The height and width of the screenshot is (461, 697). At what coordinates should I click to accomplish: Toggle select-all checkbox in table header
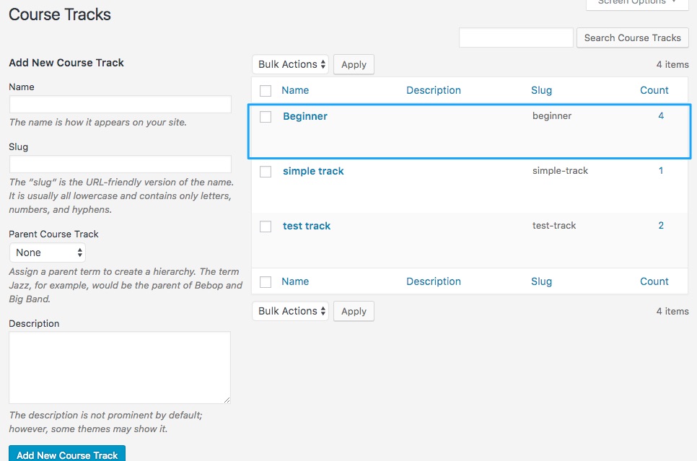coord(266,91)
